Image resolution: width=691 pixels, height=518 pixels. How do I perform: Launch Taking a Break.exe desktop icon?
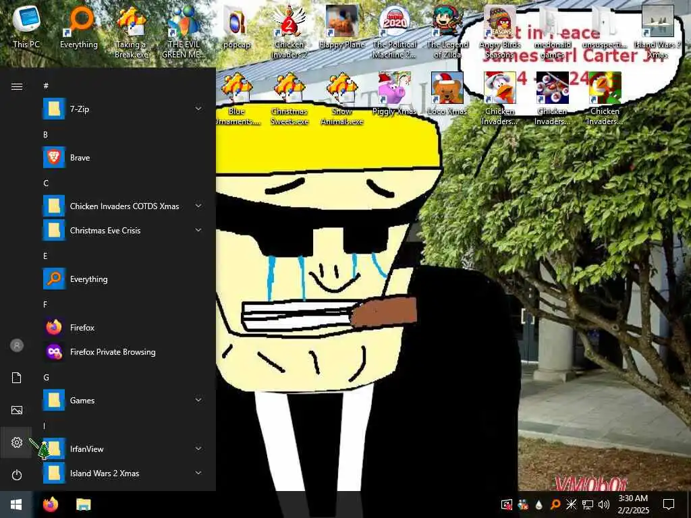[132, 32]
